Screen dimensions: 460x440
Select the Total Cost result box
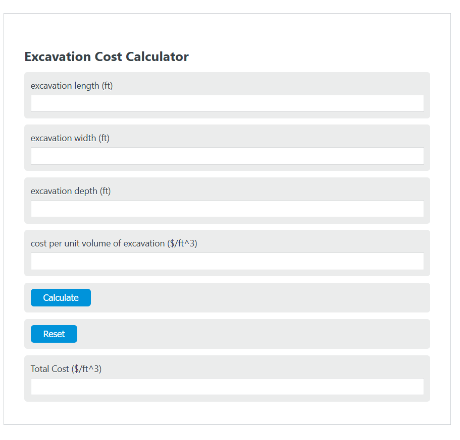[227, 386]
